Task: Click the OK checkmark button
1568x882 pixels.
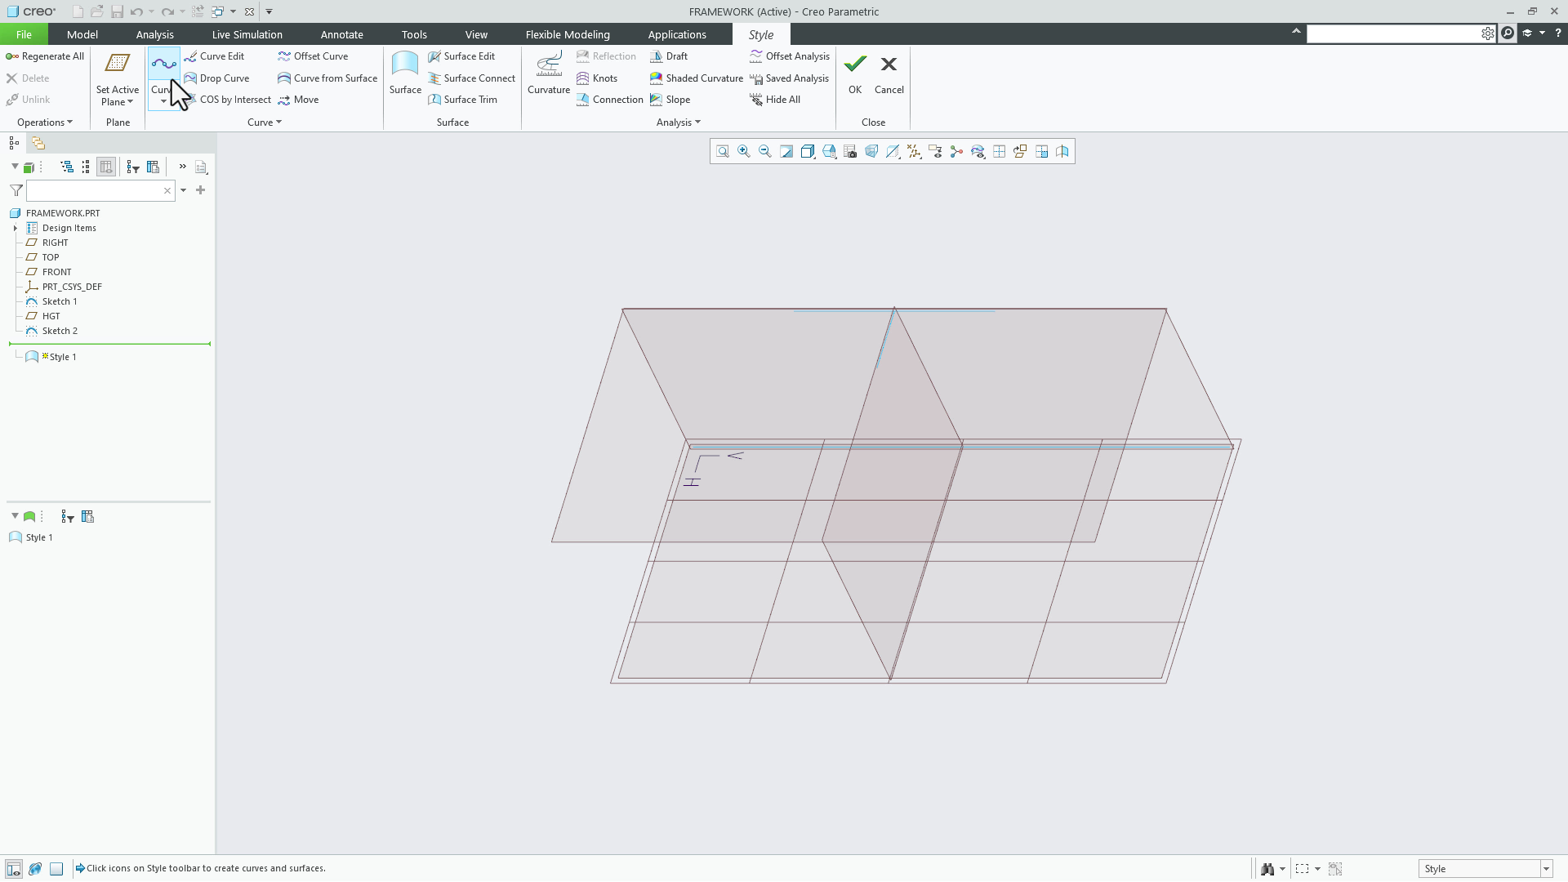Action: point(855,73)
